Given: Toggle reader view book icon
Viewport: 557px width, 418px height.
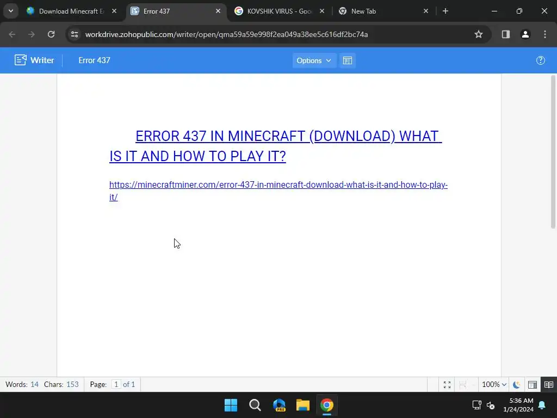Looking at the screenshot, I should [548, 385].
